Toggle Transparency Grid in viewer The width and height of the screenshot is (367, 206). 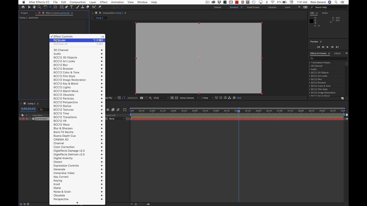pos(176,98)
